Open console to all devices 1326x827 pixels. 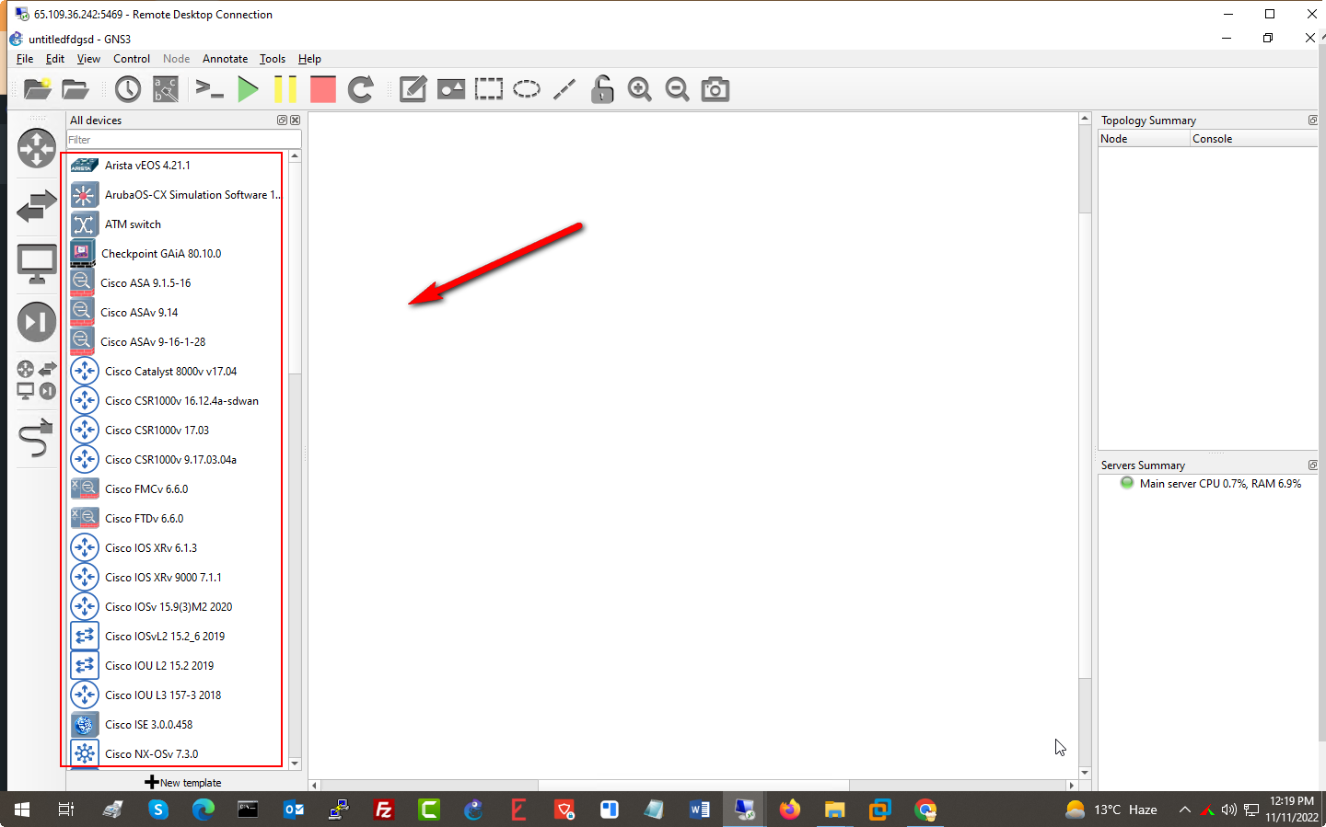click(210, 89)
